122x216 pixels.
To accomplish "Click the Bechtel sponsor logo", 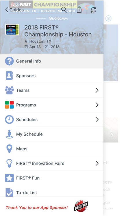I will (x=81, y=206).
